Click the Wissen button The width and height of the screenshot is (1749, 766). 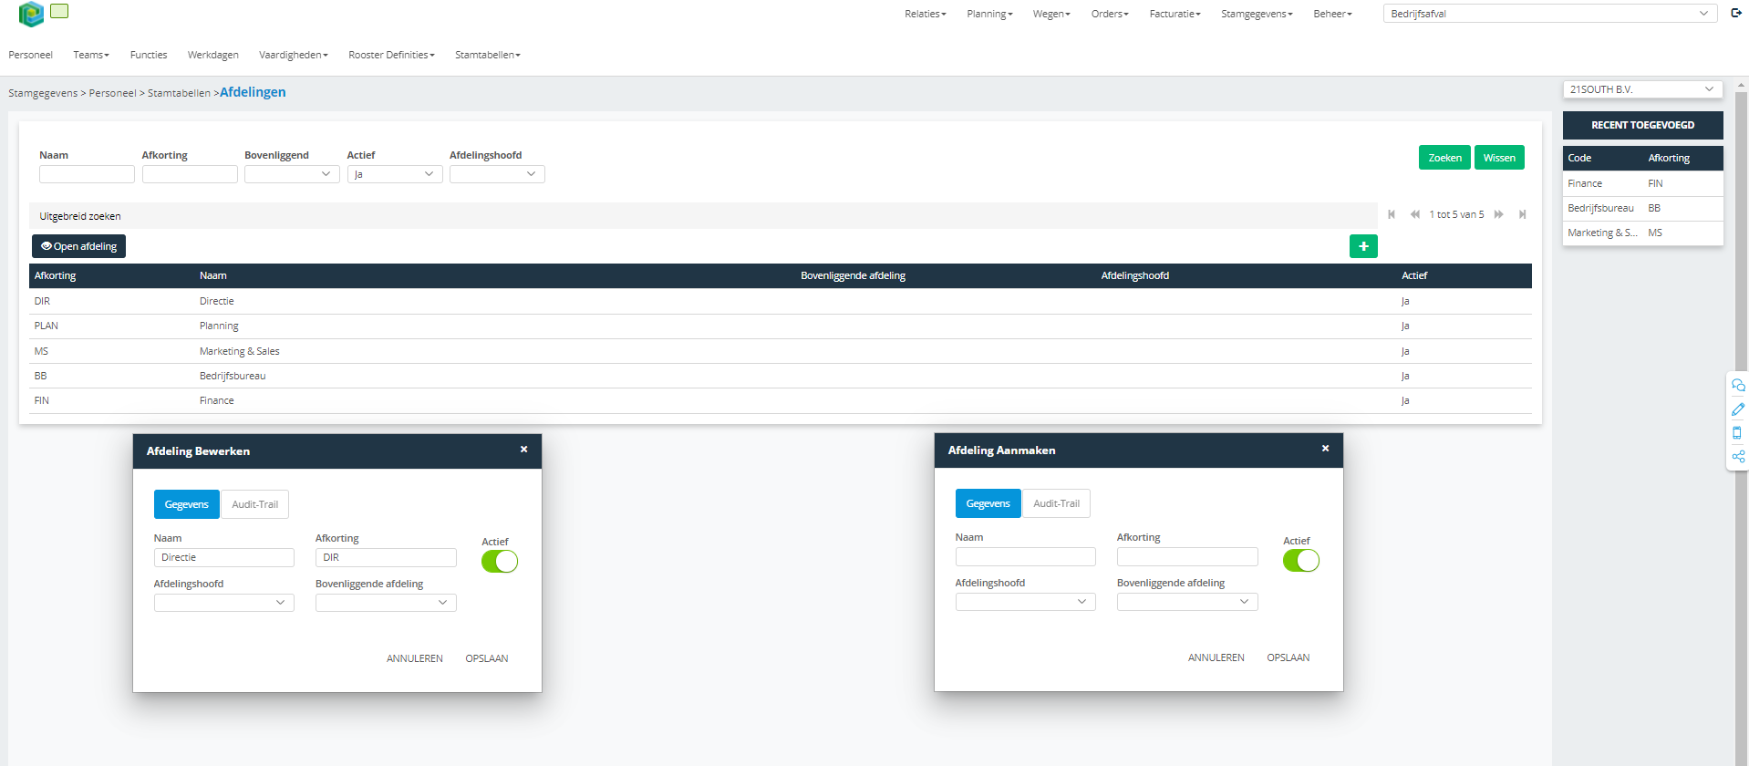click(x=1499, y=158)
